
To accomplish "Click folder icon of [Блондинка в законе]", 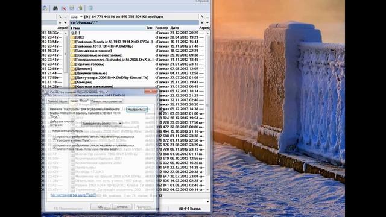I will 72,51.
